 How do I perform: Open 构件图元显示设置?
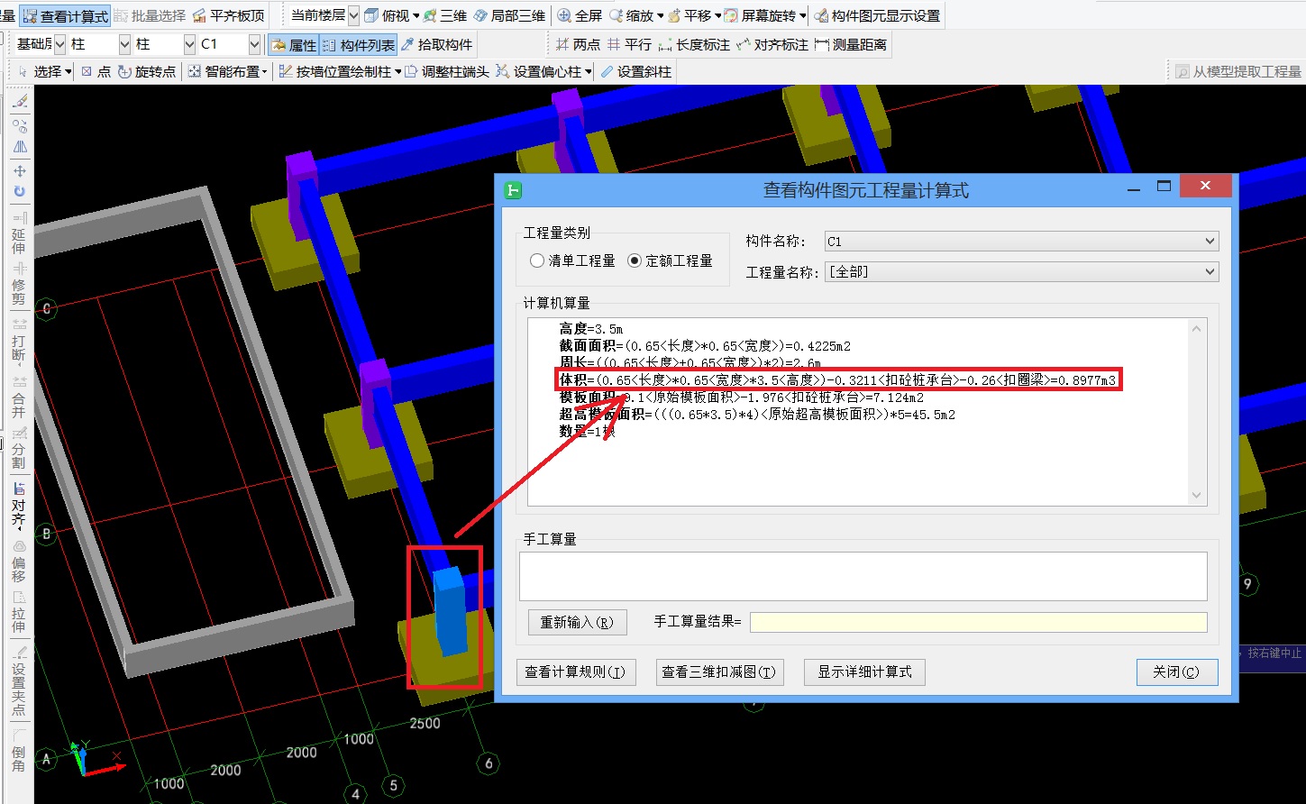click(877, 16)
